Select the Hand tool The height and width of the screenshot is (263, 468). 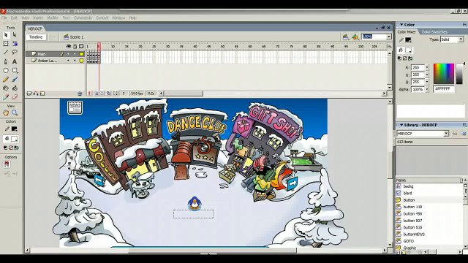6,113
